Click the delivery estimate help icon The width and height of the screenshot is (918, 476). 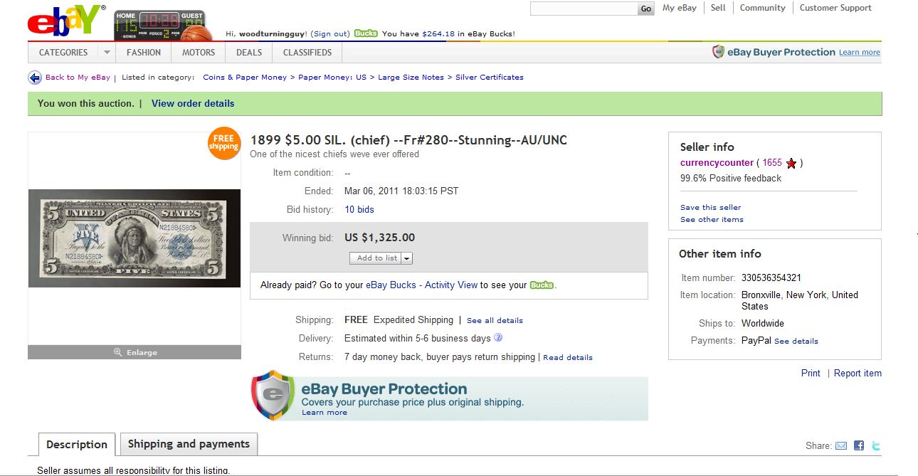click(498, 338)
